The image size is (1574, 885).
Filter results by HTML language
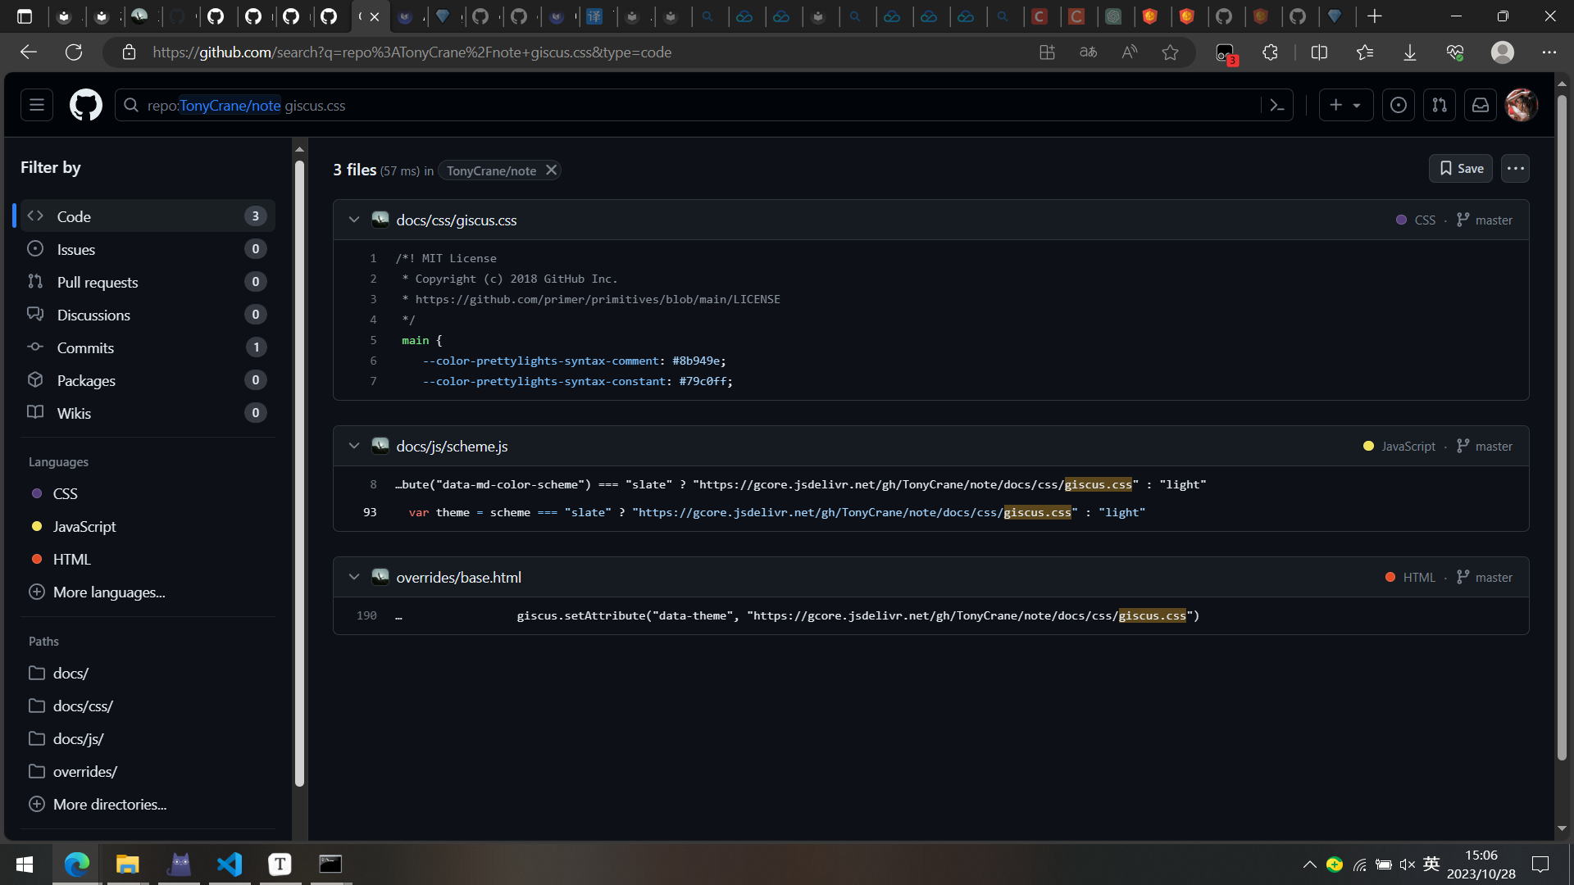point(71,560)
